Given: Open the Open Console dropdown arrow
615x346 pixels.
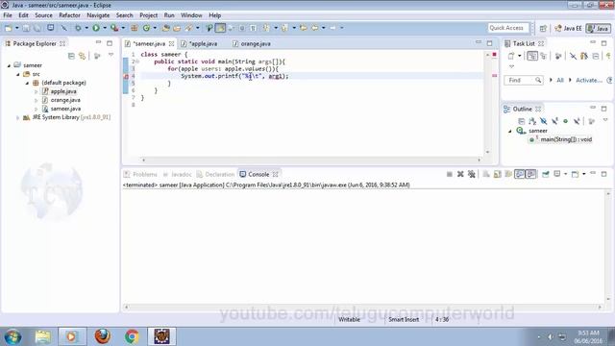Looking at the screenshot, I should (583, 174).
